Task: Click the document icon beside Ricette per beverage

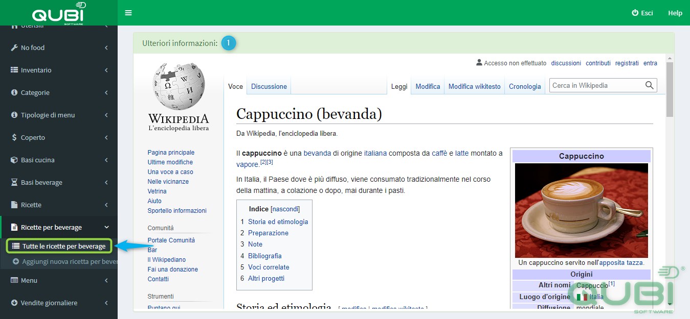Action: click(x=14, y=227)
